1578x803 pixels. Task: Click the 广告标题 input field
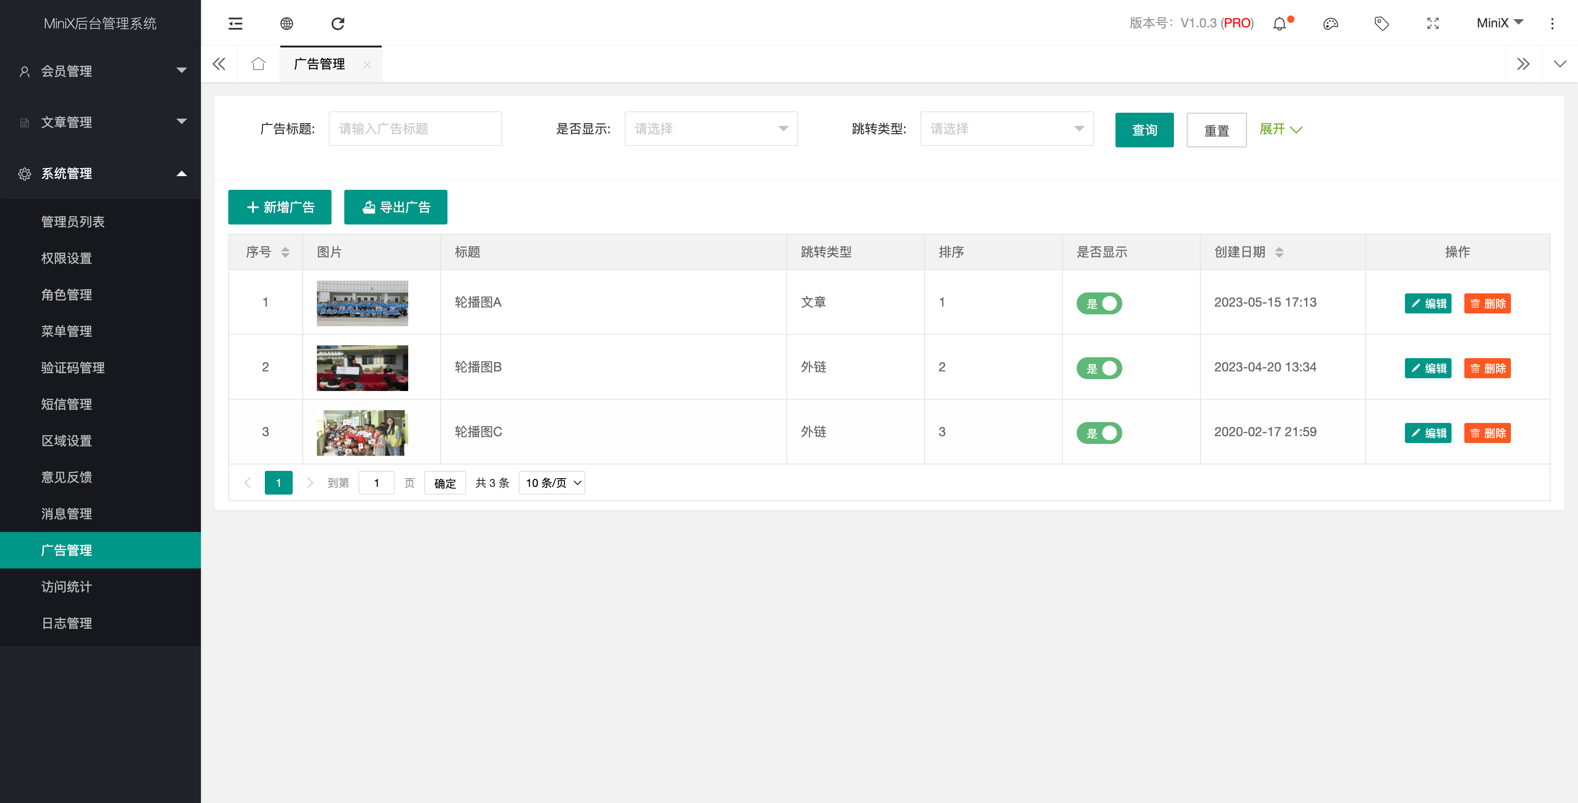pos(415,129)
